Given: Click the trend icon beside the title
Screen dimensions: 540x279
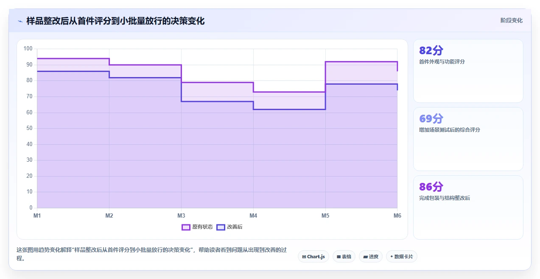Looking at the screenshot, I should click(20, 21).
